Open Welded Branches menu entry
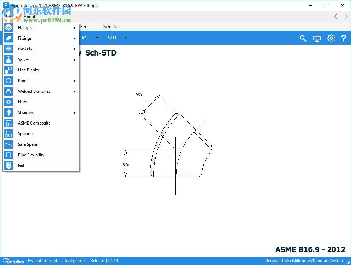 [x=41, y=91]
